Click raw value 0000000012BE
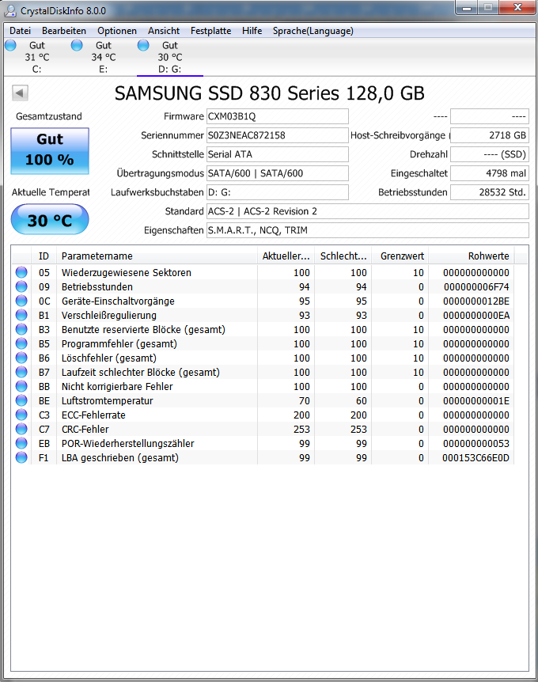538x682 pixels. pos(476,301)
